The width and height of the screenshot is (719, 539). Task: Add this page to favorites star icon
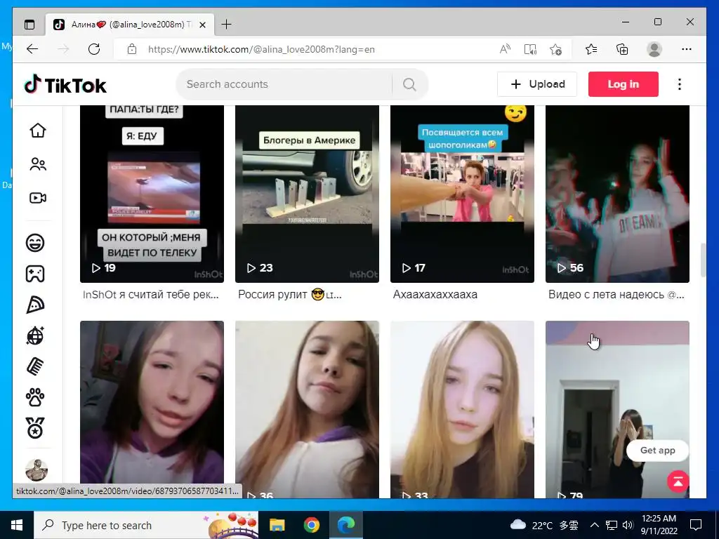(555, 49)
